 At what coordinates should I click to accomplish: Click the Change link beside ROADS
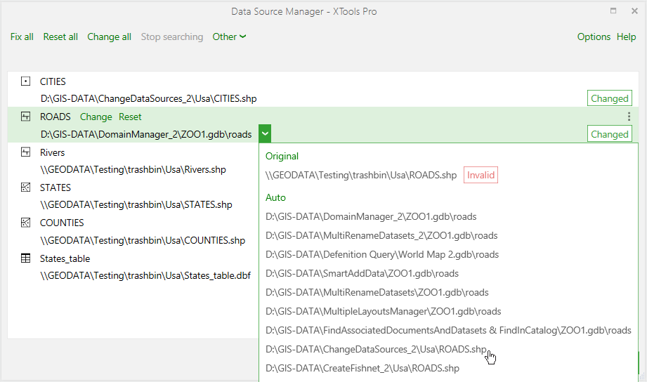96,117
